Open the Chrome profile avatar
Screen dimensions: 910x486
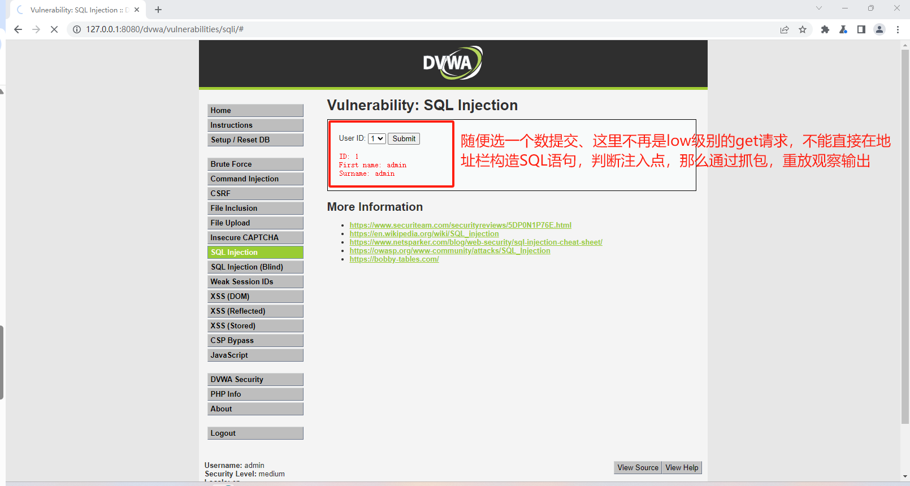point(879,29)
